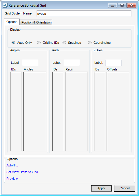The width and height of the screenshot is (139, 196).
Task: Click the Angles Label input field
Action: (x=30, y=63)
